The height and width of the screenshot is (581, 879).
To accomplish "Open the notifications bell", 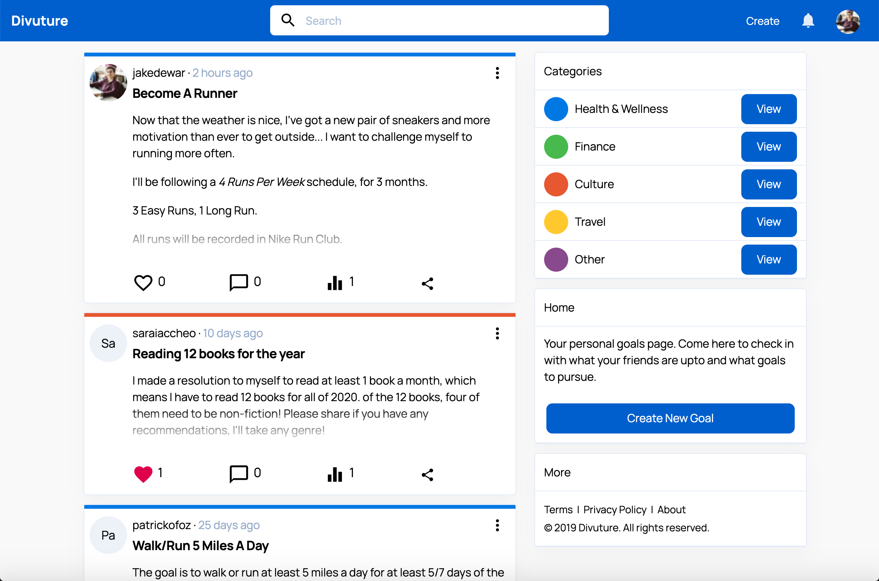I will 808,21.
